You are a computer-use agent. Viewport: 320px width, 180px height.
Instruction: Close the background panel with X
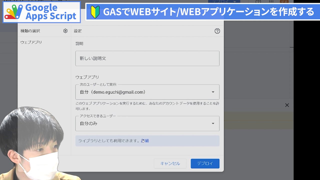pos(287,105)
